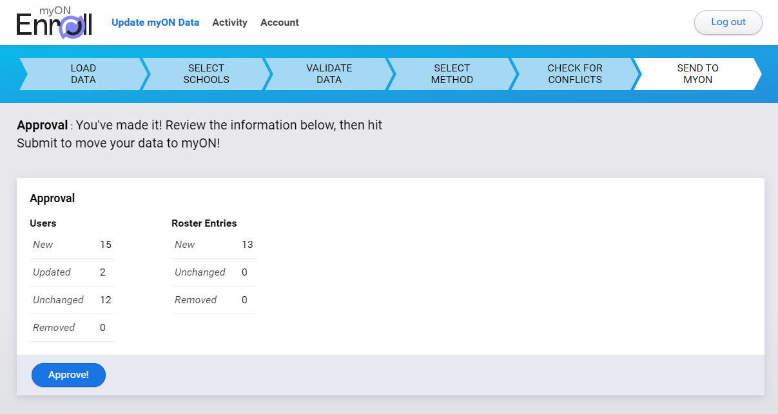Jump to the Select Schools step
Screen dimensions: 778x414
pos(206,74)
